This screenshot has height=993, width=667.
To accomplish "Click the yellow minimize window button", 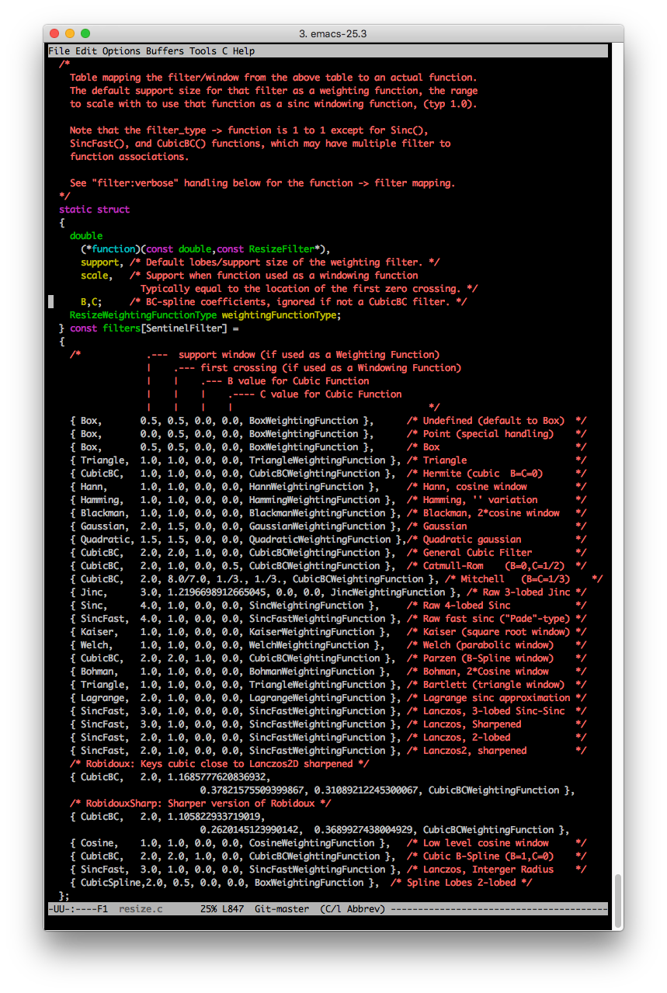I will (x=70, y=33).
